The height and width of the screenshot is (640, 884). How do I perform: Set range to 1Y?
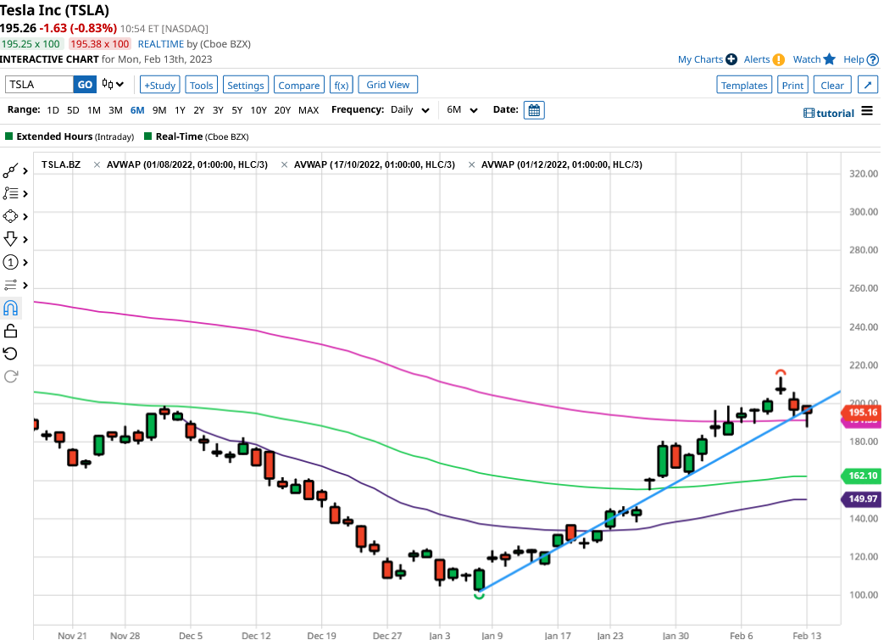180,110
